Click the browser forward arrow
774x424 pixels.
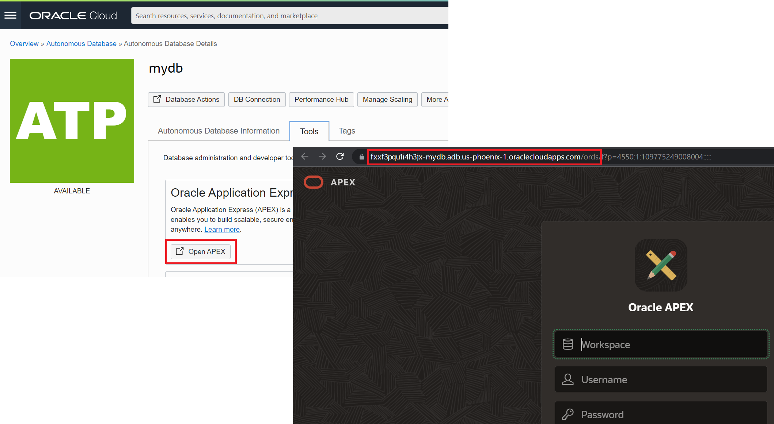(322, 157)
